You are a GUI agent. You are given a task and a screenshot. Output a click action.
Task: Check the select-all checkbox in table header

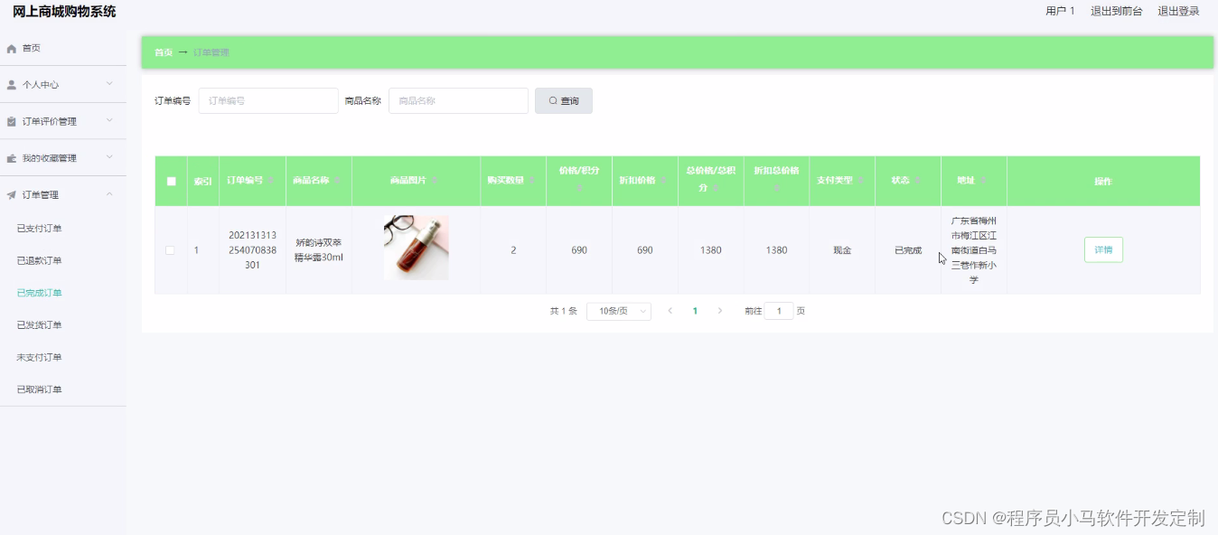pos(171,181)
